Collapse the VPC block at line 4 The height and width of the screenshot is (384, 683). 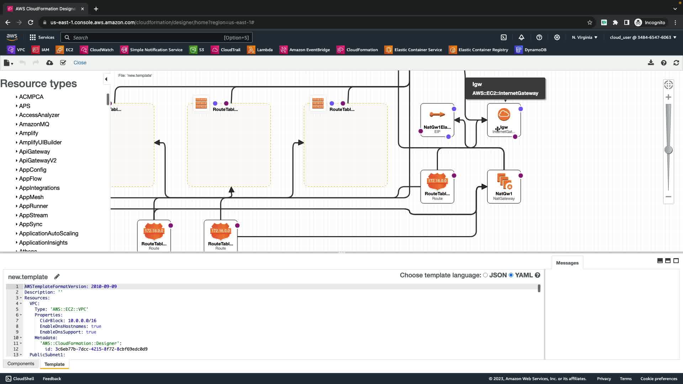click(x=21, y=304)
